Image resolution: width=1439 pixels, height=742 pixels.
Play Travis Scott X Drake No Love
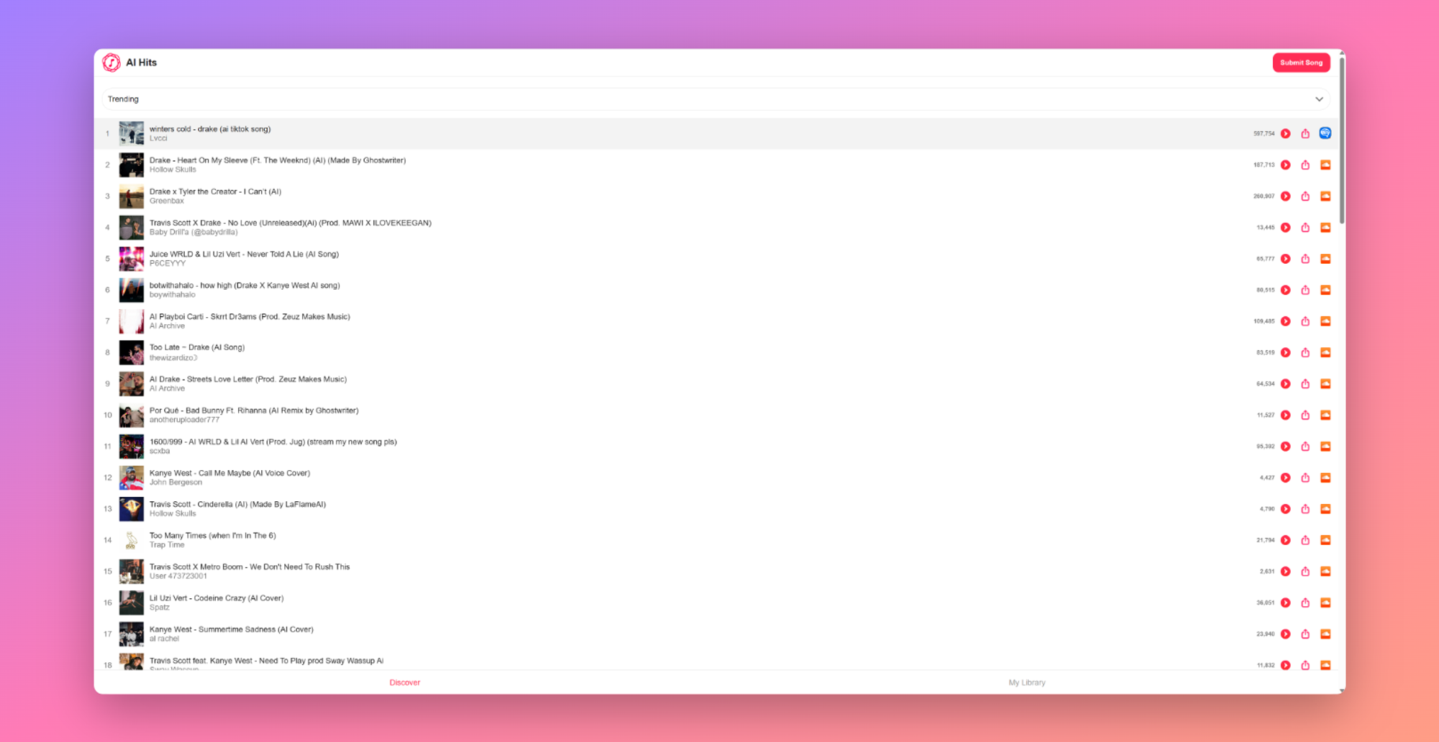(x=1286, y=228)
